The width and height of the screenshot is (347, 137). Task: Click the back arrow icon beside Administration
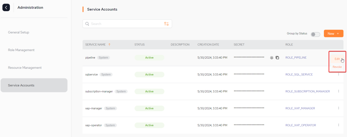point(6,8)
